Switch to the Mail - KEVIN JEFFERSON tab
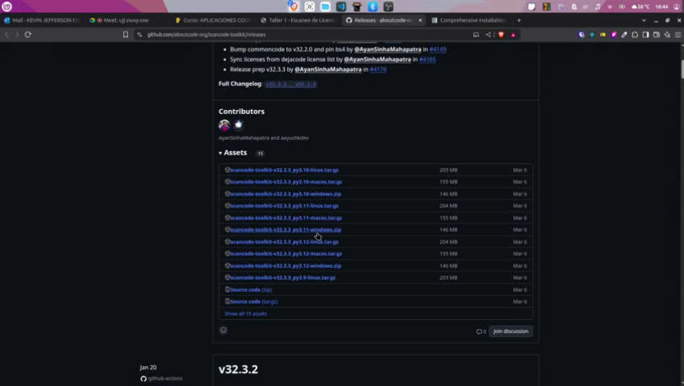Viewport: 684px width, 386px height. pyautogui.click(x=41, y=20)
